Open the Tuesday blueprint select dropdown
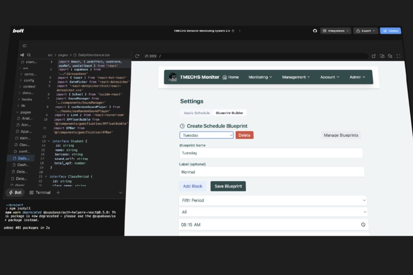Image resolution: width=413 pixels, height=275 pixels. tap(206, 135)
